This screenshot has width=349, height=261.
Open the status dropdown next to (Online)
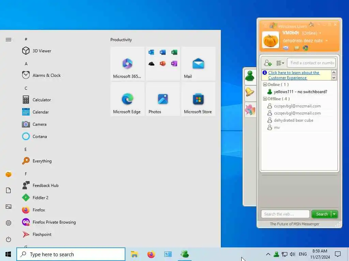[x=320, y=33]
